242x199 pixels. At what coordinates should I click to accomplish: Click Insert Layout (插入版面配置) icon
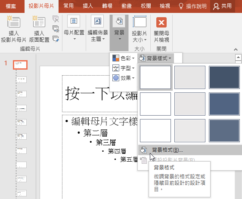pos(39,21)
